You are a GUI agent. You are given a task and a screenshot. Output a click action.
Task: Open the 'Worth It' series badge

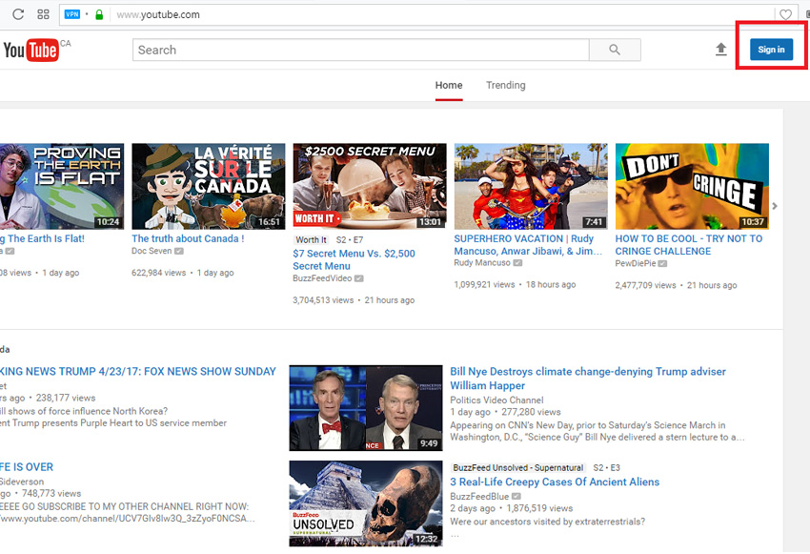311,239
